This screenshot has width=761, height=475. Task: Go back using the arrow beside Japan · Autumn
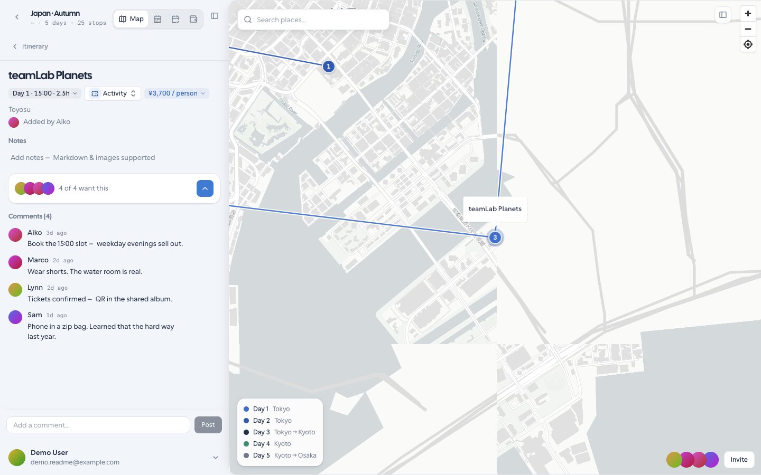(x=17, y=17)
